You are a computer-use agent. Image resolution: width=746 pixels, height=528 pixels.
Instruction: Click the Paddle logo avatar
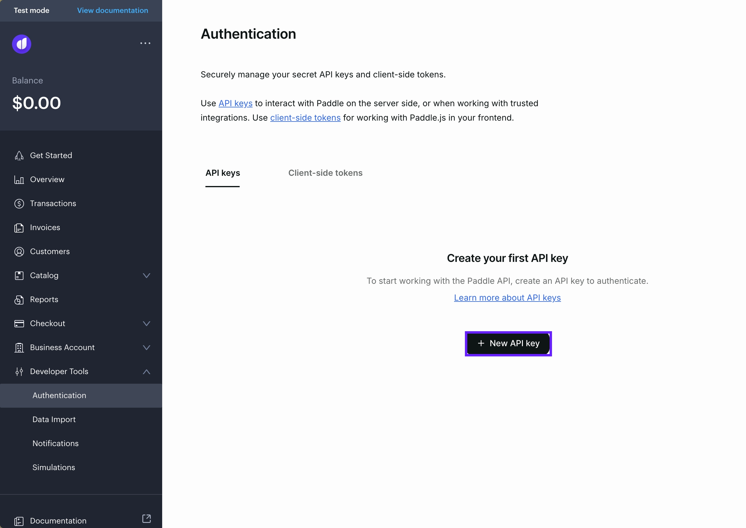point(22,44)
